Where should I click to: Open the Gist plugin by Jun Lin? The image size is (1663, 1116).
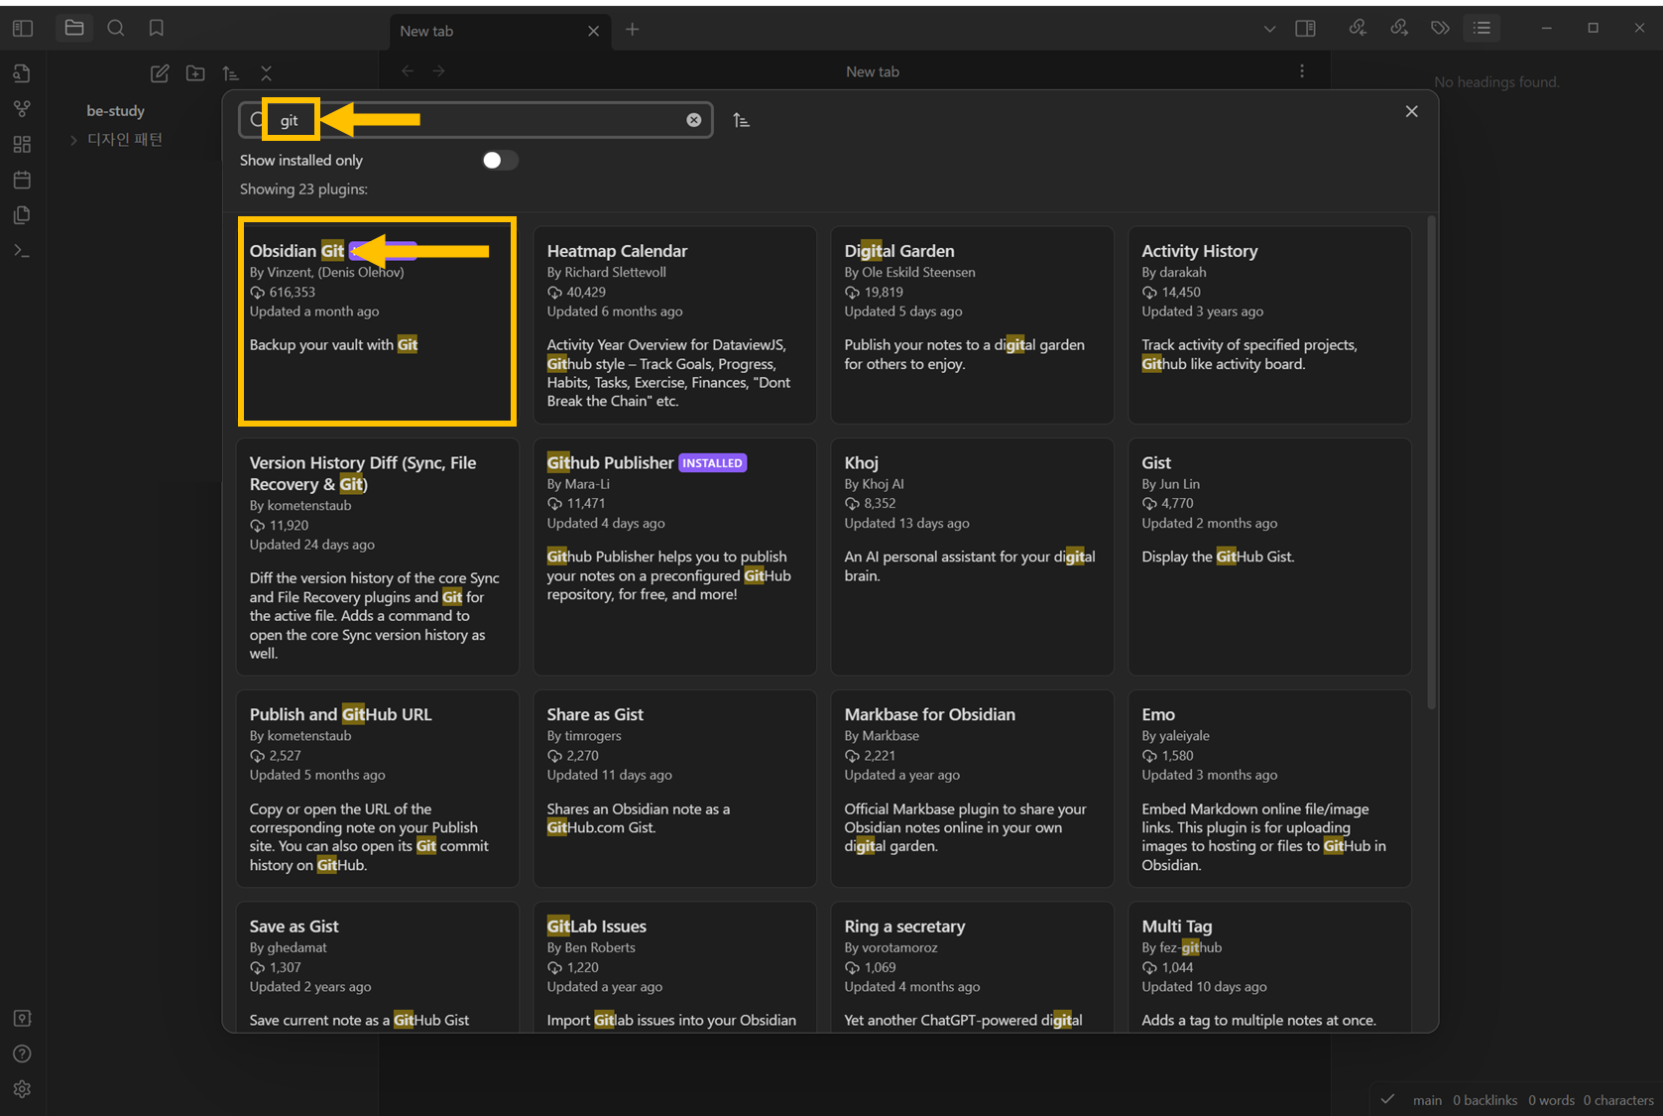coord(1269,557)
